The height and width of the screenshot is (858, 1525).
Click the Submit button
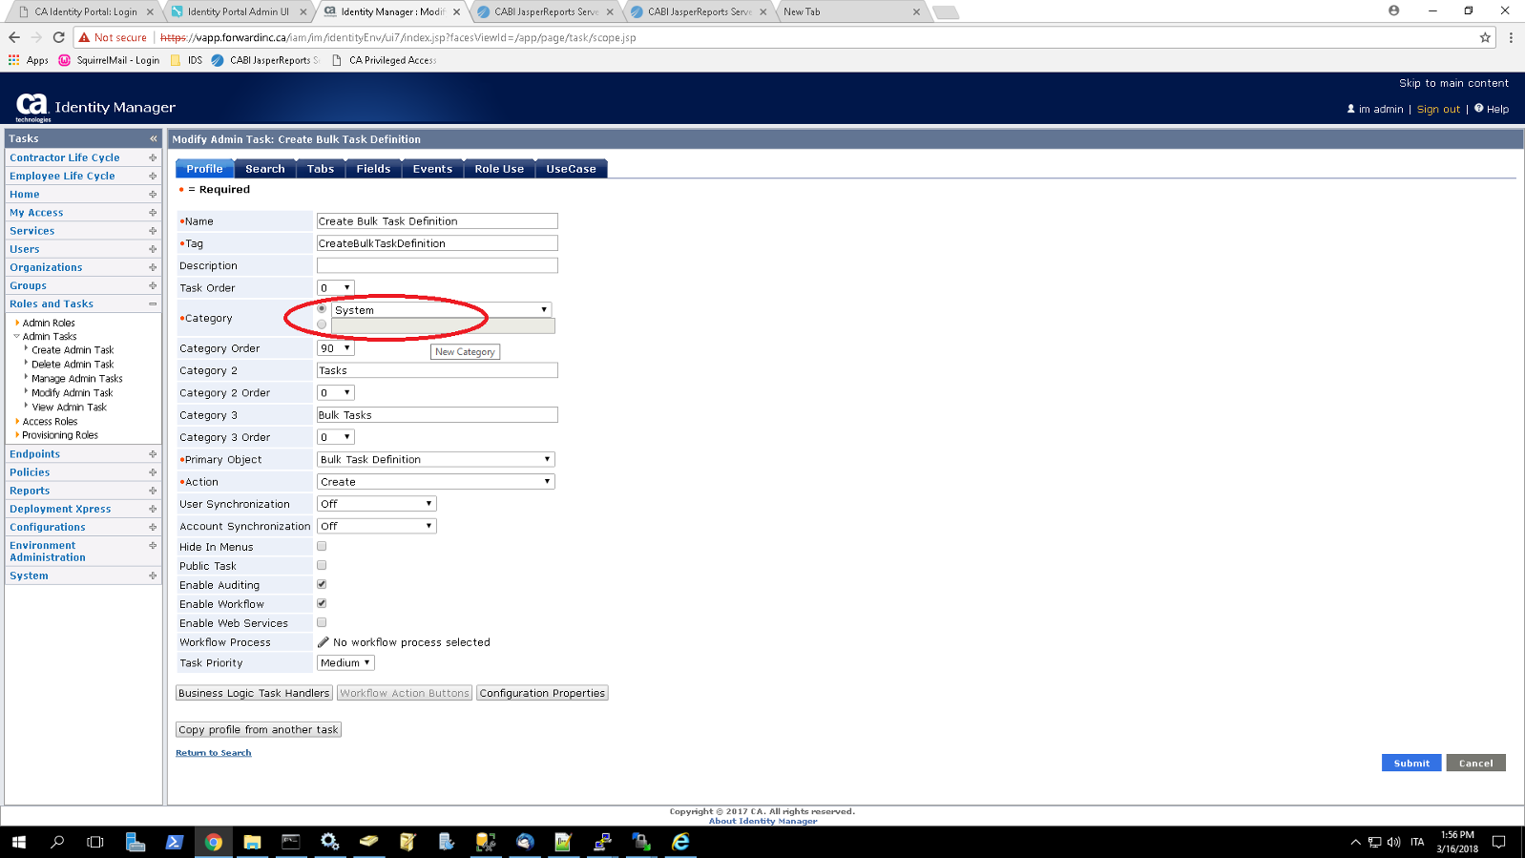[x=1411, y=763]
